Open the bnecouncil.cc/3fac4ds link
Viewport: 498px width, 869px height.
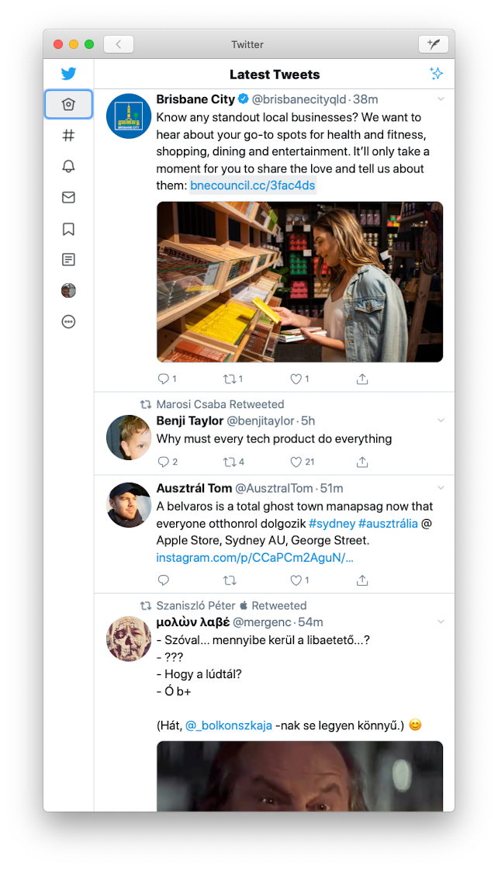click(x=253, y=185)
